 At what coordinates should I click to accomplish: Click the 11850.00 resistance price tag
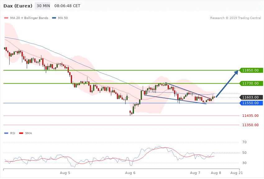251,70
